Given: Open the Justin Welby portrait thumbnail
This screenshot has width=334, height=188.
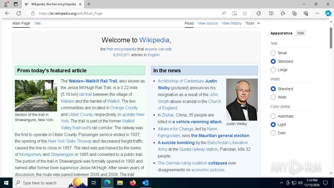Looking at the screenshot, I should [x=242, y=99].
